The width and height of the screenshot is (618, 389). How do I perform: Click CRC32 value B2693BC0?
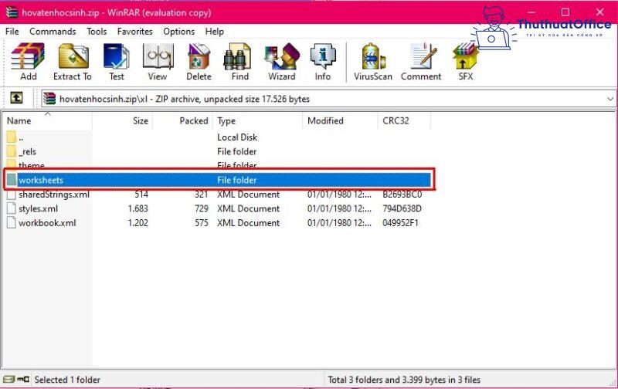pyautogui.click(x=402, y=194)
